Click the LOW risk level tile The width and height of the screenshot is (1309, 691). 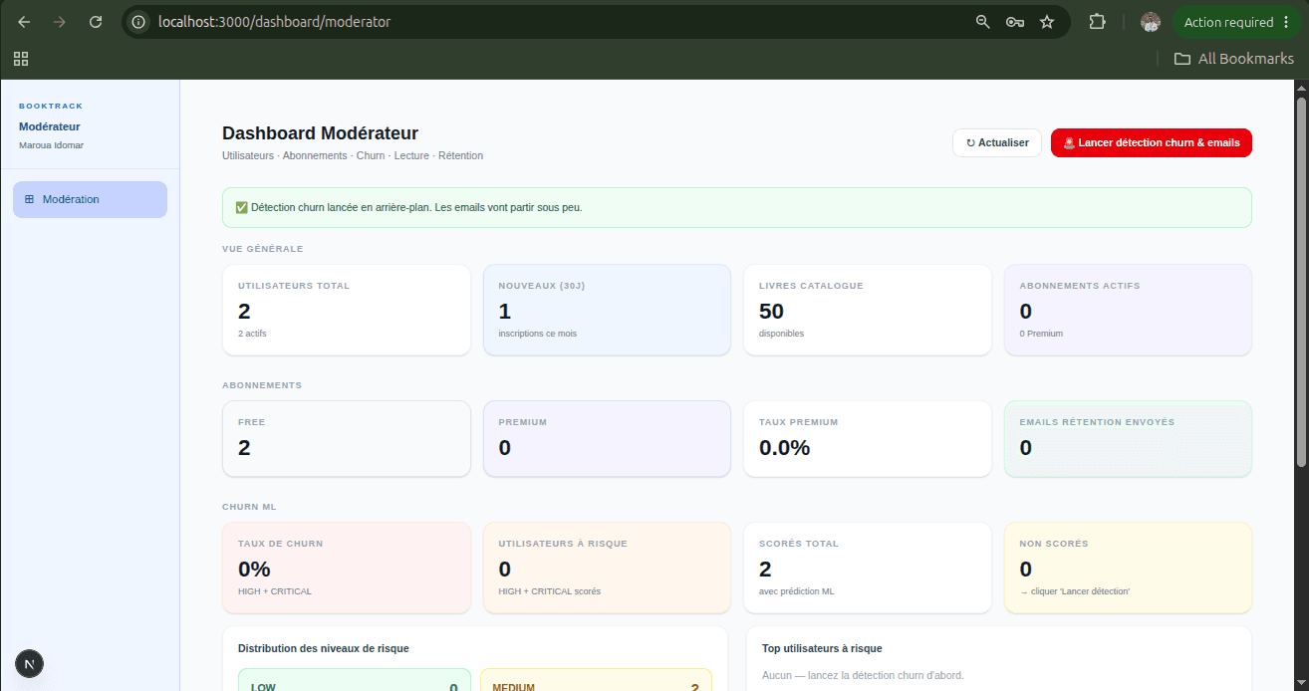[354, 680]
